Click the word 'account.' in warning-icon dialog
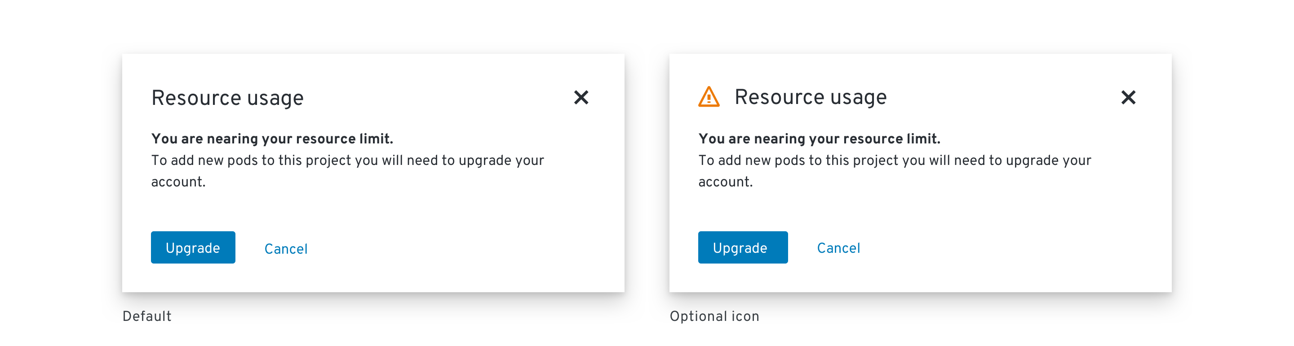The width and height of the screenshot is (1294, 346). coord(725,182)
